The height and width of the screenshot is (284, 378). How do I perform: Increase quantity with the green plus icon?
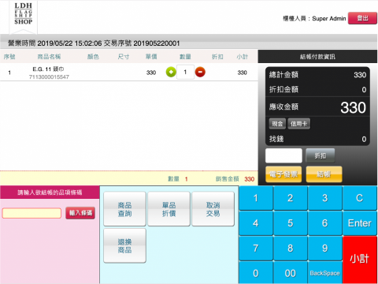[171, 72]
